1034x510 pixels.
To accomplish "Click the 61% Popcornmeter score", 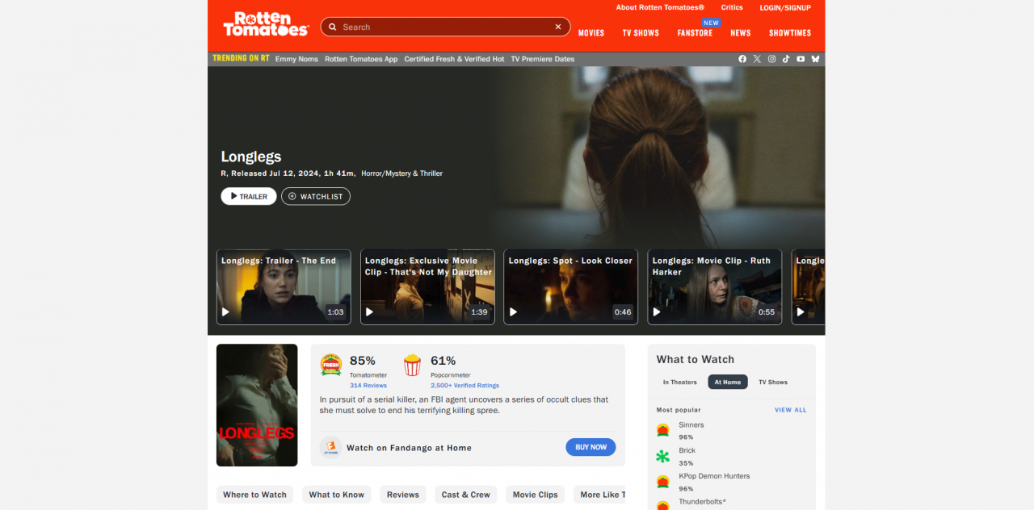I will coord(443,361).
